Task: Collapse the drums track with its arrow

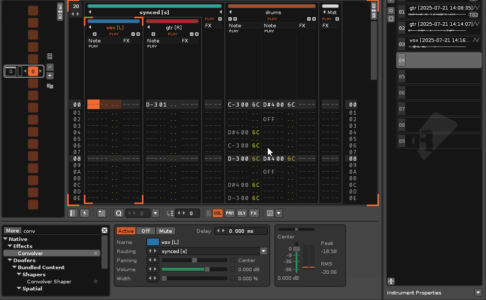Action: point(230,12)
